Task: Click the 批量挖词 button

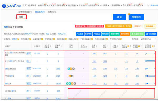Action: click(136, 17)
